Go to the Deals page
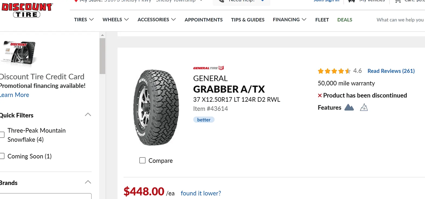The width and height of the screenshot is (425, 199). (x=345, y=20)
